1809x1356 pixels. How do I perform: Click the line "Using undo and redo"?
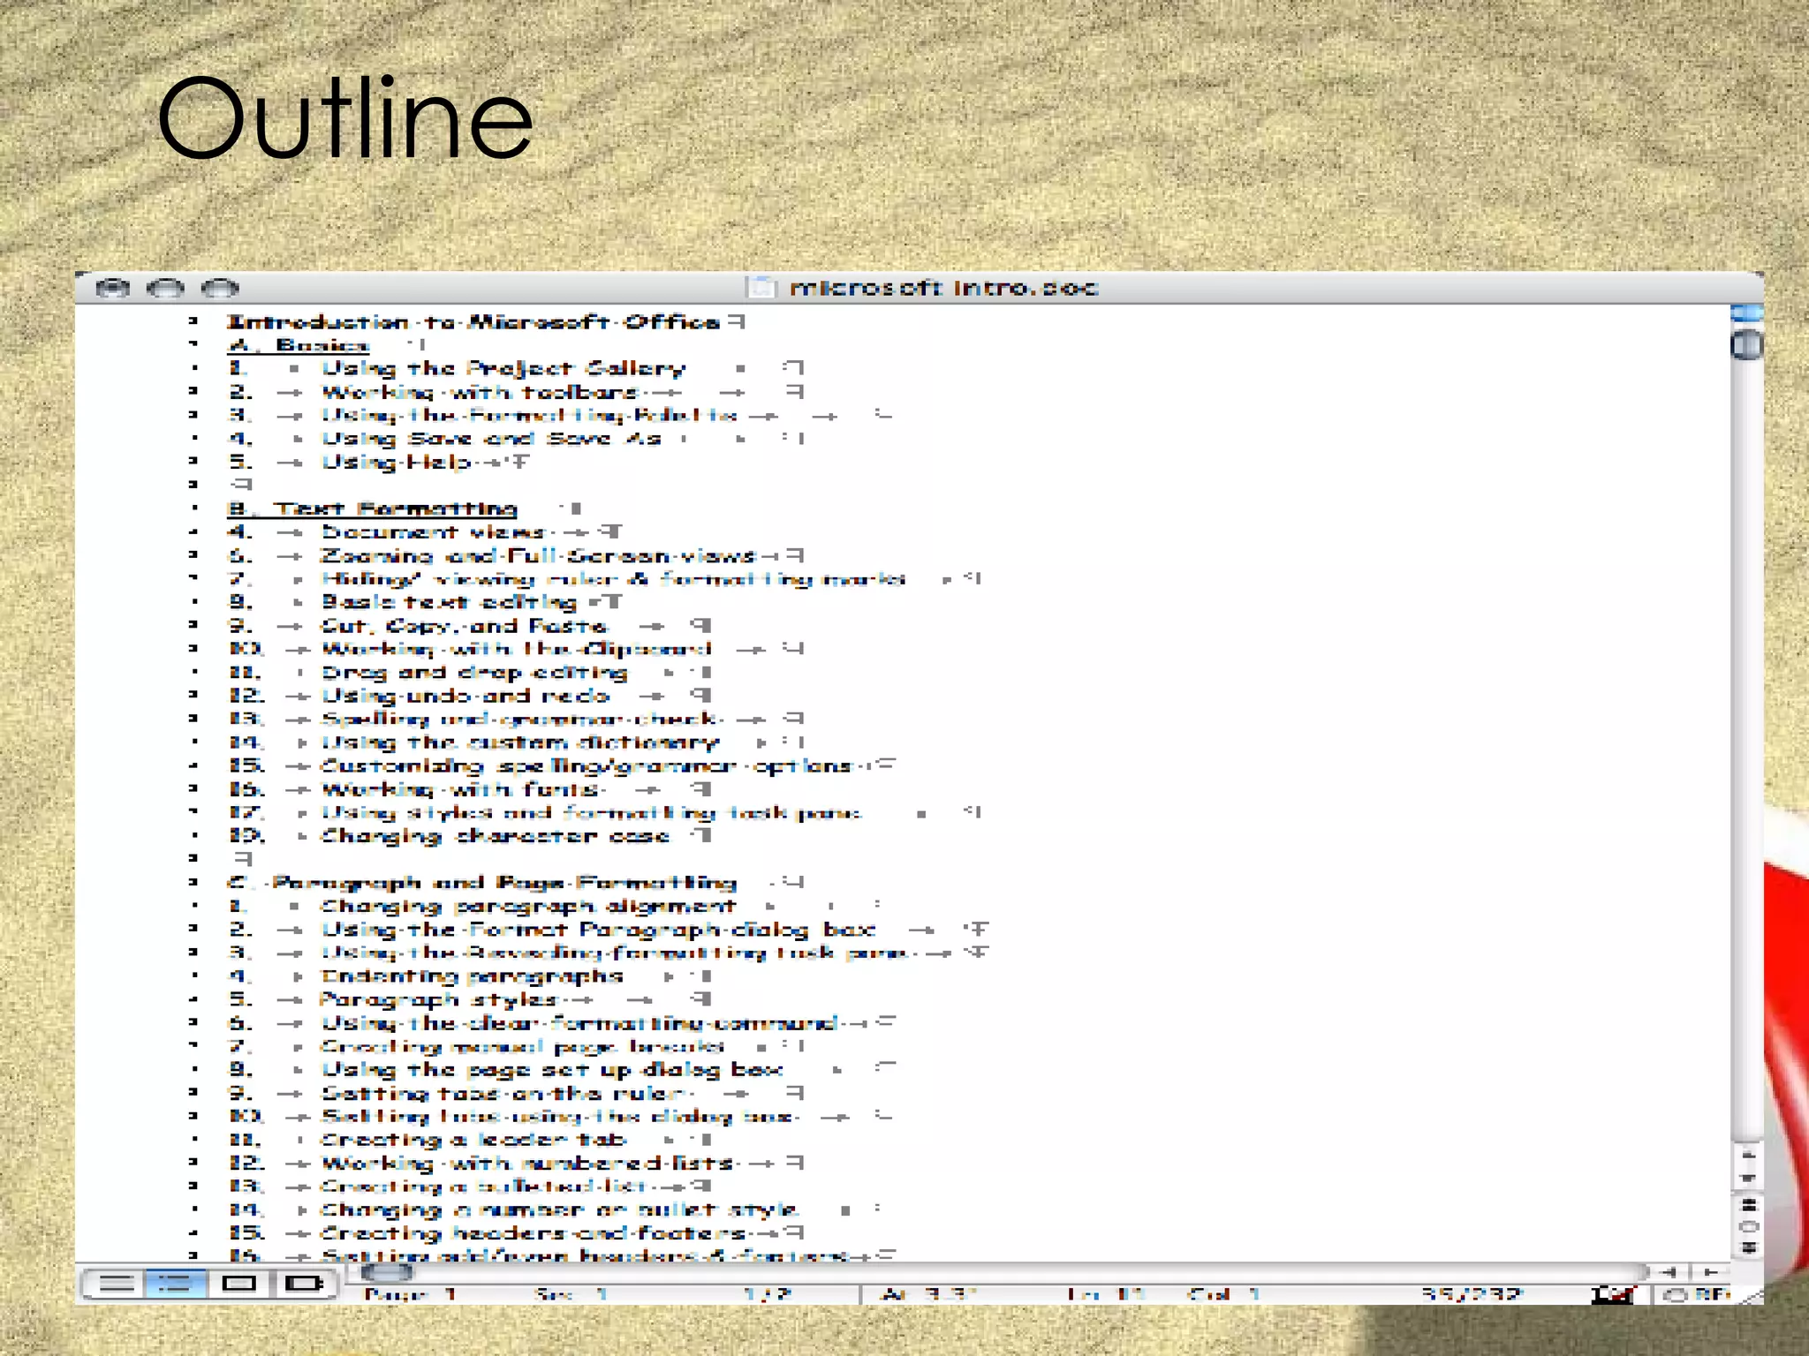[x=465, y=696]
